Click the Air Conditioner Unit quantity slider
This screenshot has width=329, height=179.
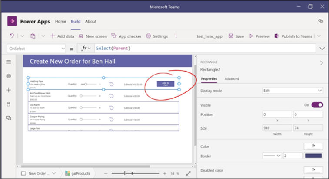pyautogui.click(x=89, y=96)
